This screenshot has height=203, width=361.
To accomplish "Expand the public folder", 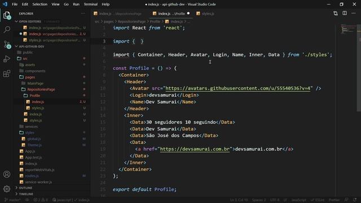I will 28,52.
